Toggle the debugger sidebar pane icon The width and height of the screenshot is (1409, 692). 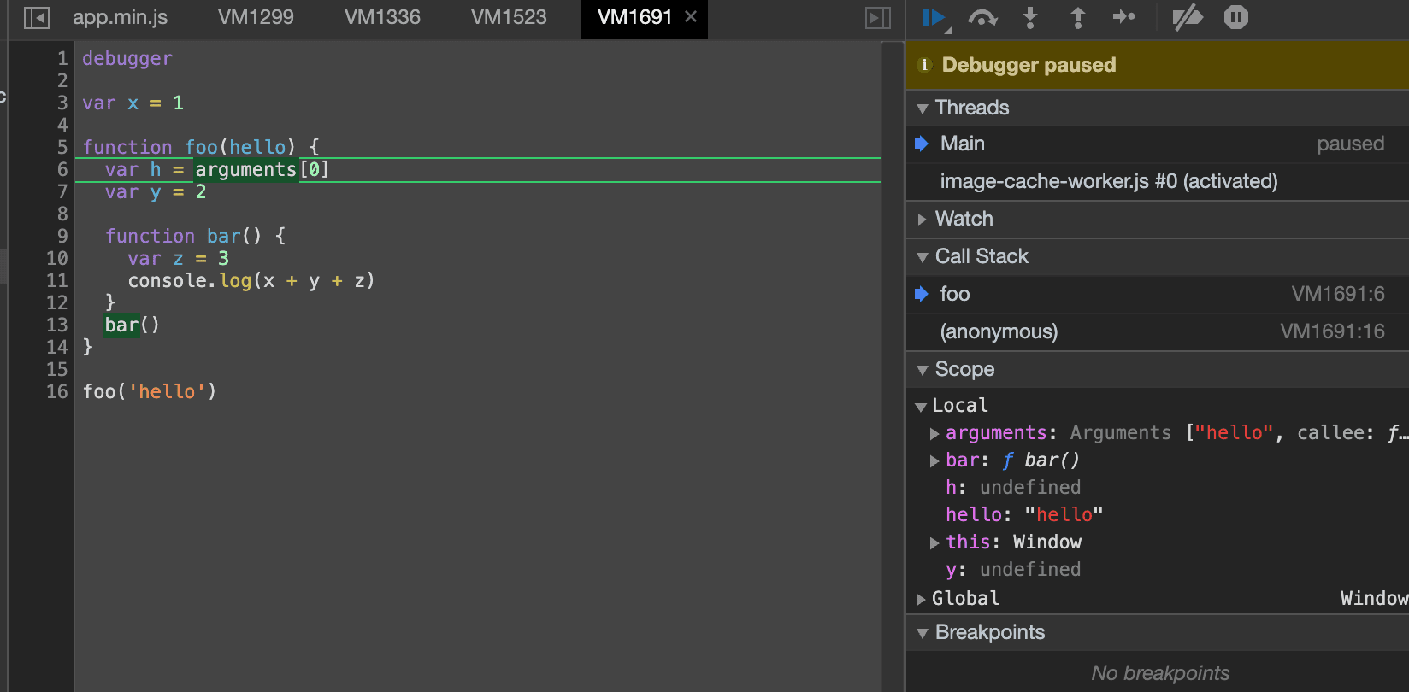coord(878,18)
